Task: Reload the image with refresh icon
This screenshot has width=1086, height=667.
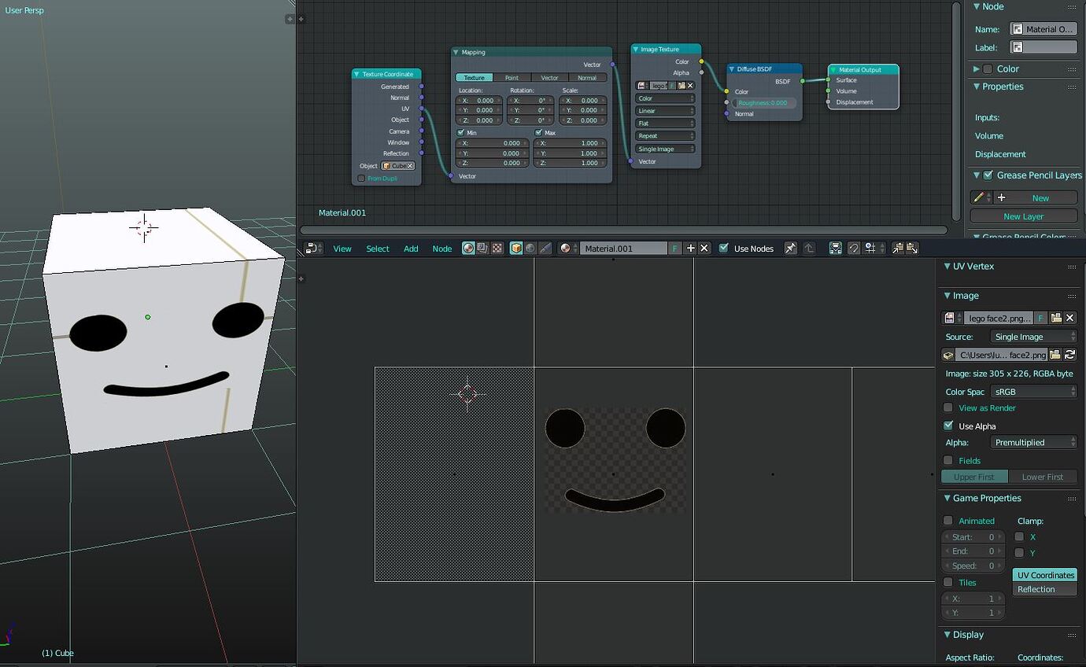Action: 1069,355
